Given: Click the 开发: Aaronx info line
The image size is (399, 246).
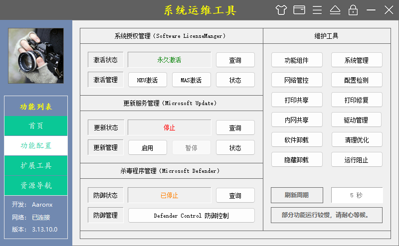Looking at the screenshot, I should [x=32, y=205].
